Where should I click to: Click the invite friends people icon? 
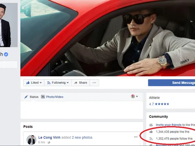pyautogui.click(x=151, y=125)
